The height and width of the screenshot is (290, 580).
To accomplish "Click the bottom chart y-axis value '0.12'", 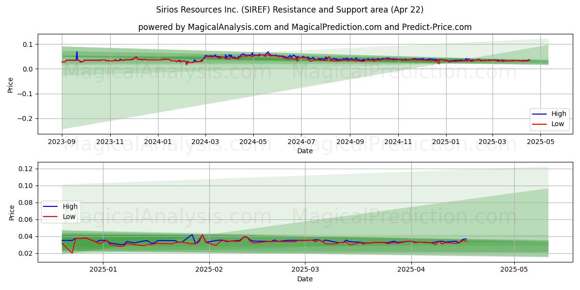I will point(26,169).
